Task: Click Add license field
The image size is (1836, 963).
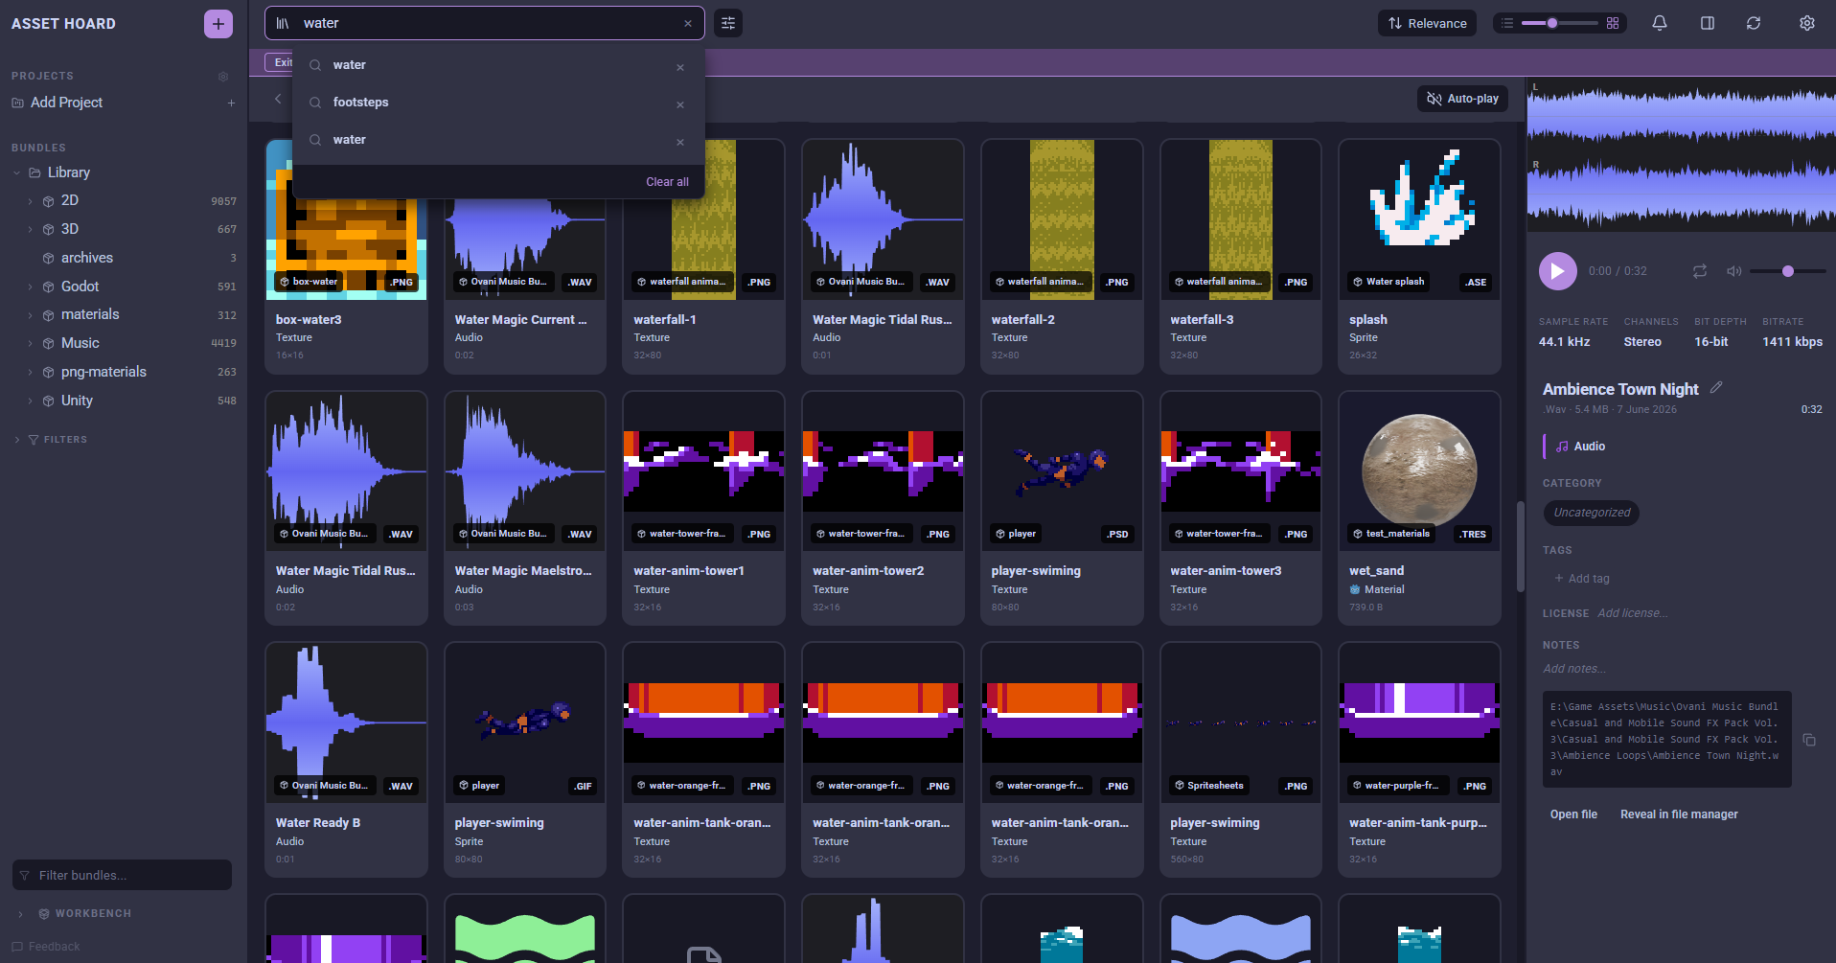Action: tap(1632, 613)
